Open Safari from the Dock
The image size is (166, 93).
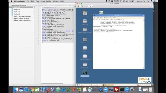coord(26,90)
